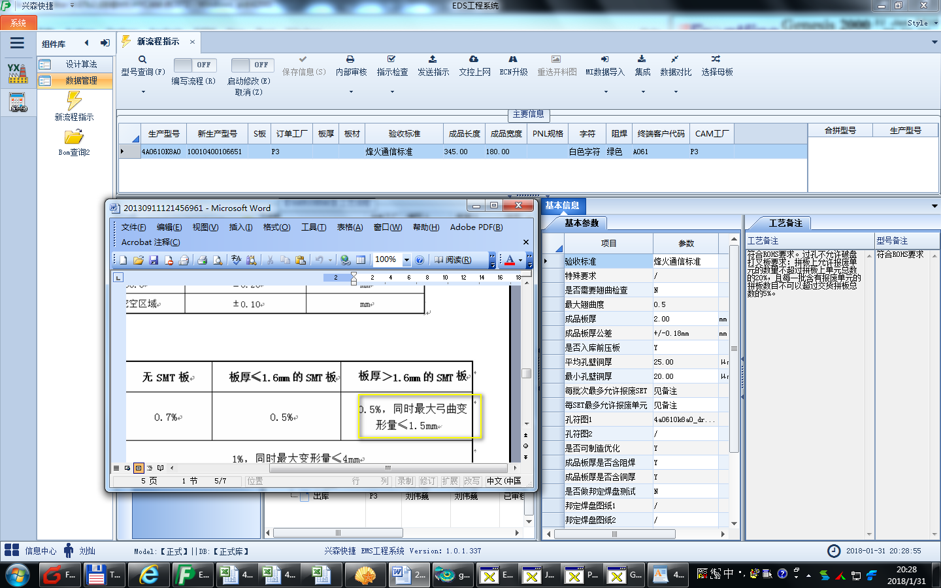Image resolution: width=941 pixels, height=588 pixels.
Task: Click the 指示检查 check icon
Action: coord(391,59)
